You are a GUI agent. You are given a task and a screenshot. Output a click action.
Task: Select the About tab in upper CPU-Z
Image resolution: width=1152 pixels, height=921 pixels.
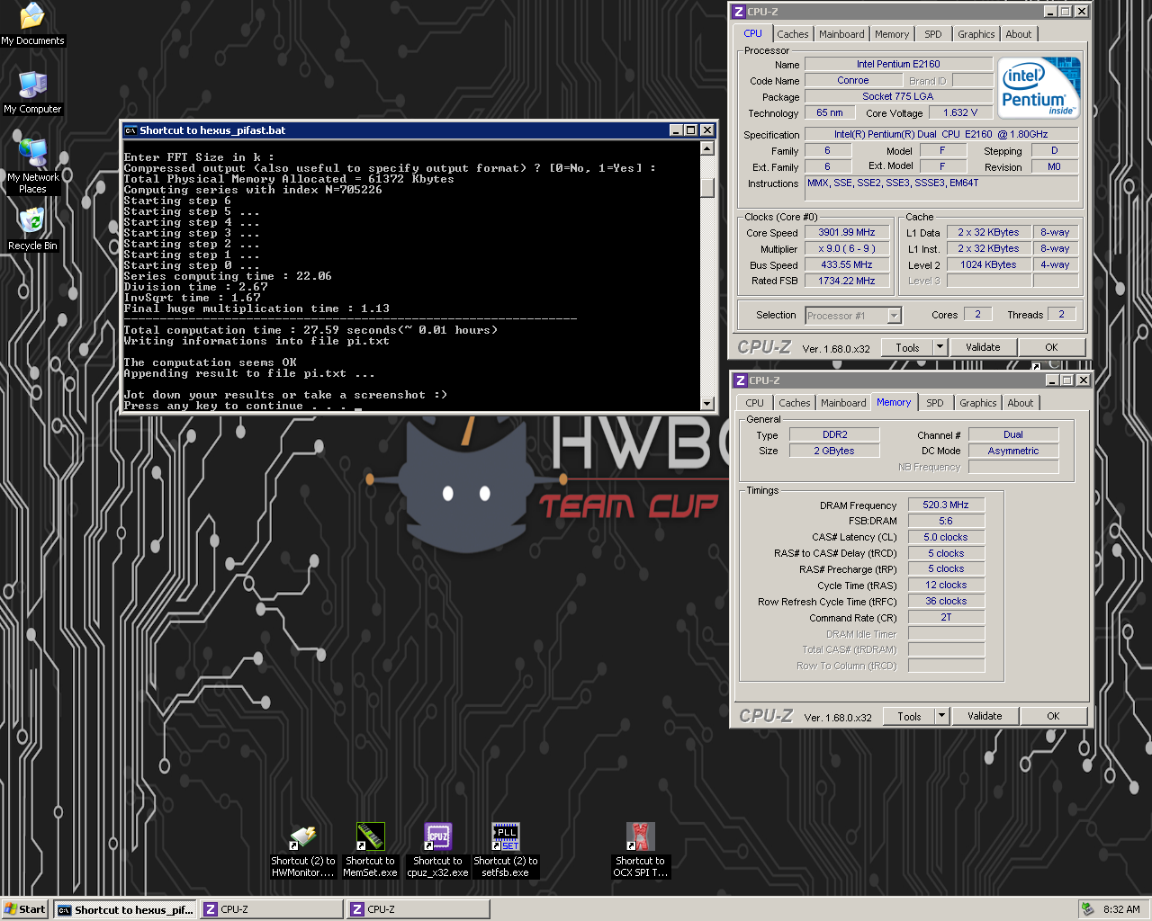(1019, 34)
